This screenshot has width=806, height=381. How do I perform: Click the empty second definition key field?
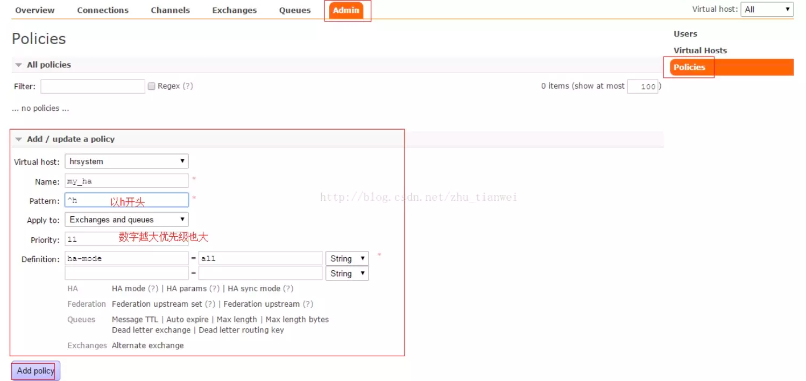126,273
